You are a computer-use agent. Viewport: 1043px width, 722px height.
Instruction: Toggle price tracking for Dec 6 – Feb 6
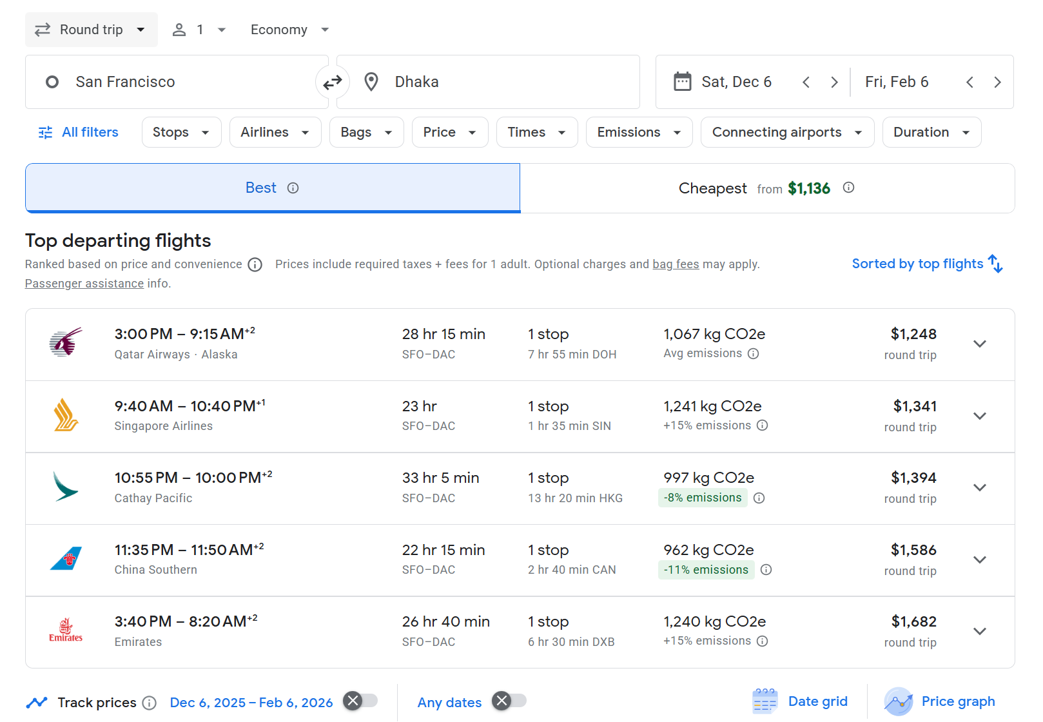click(360, 701)
